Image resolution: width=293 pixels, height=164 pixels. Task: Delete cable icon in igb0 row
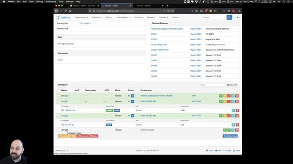229,96
